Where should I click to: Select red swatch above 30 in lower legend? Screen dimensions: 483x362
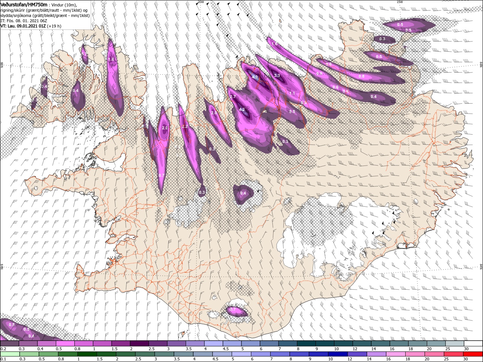pos(473,354)
